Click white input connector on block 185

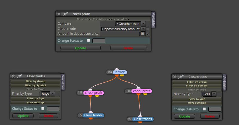click(x=90, y=90)
